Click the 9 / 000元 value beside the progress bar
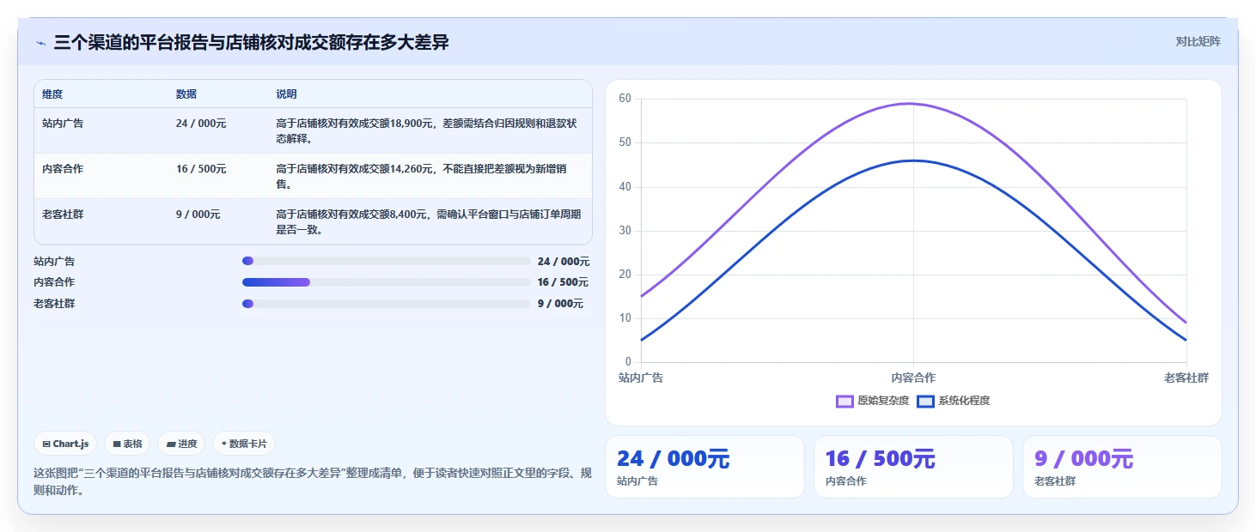Image resolution: width=1256 pixels, height=532 pixels. click(x=561, y=304)
